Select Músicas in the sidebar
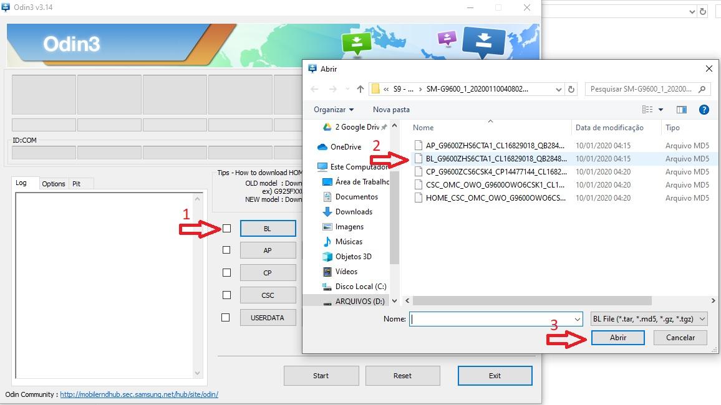 click(342, 242)
